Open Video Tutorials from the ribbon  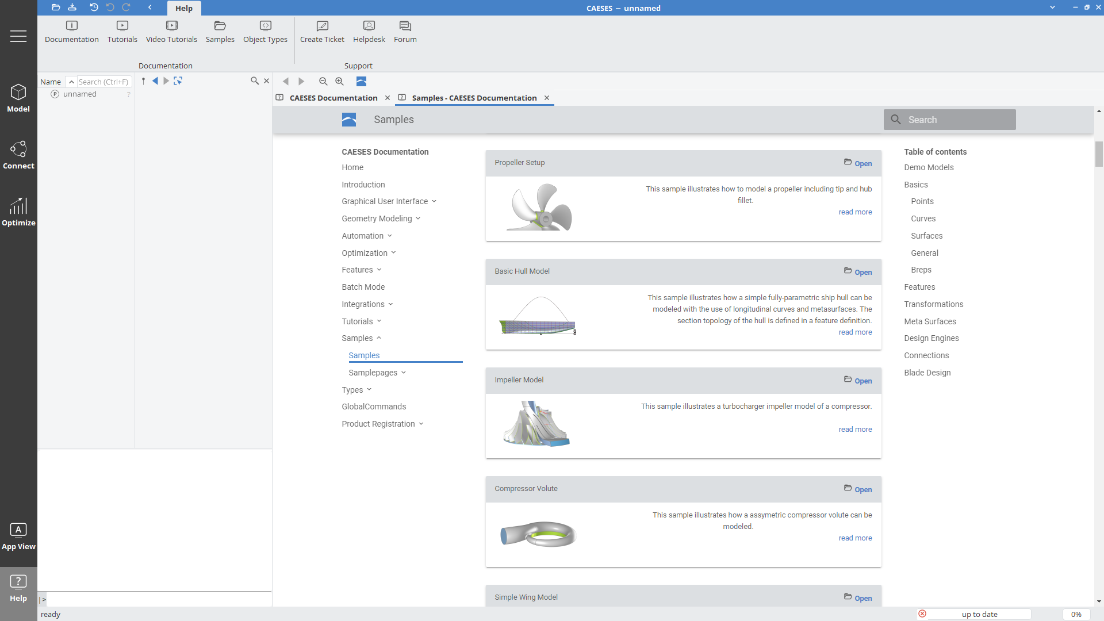pyautogui.click(x=171, y=32)
